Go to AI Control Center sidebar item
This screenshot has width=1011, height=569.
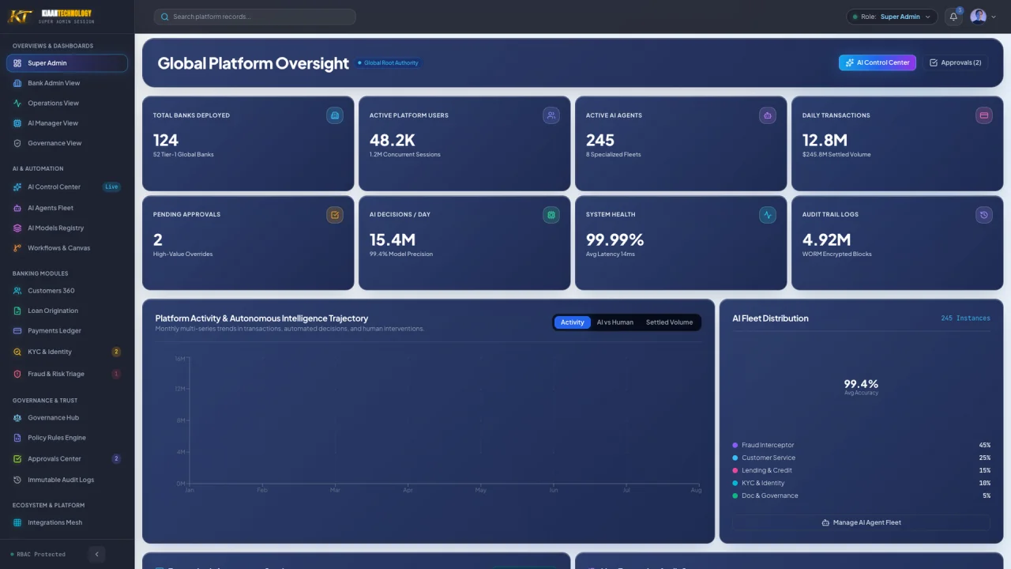[x=67, y=187]
